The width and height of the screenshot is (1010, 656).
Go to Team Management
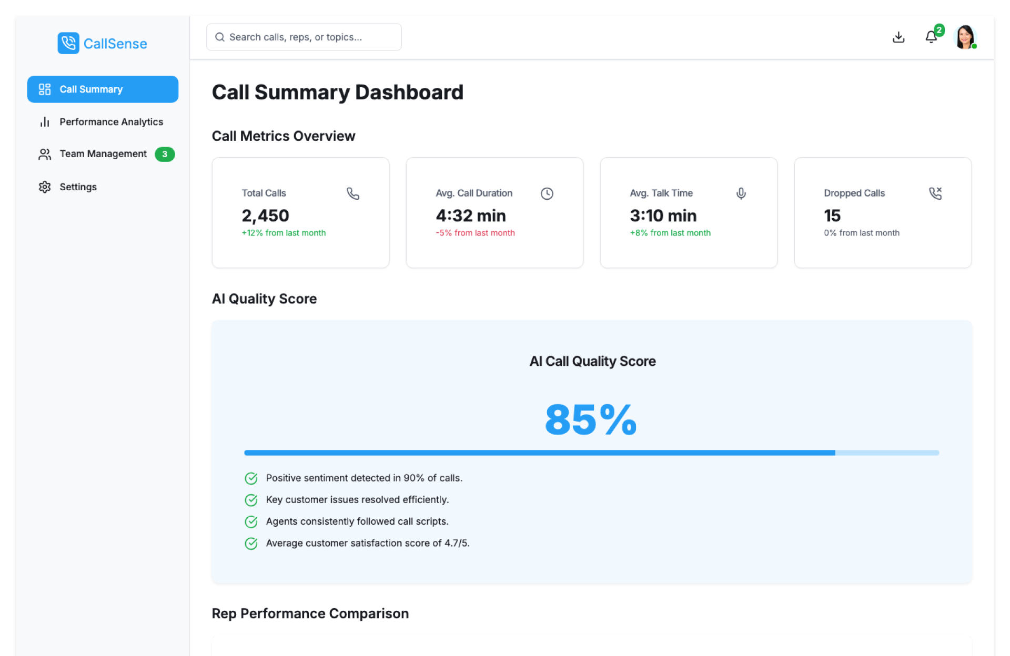pos(103,154)
